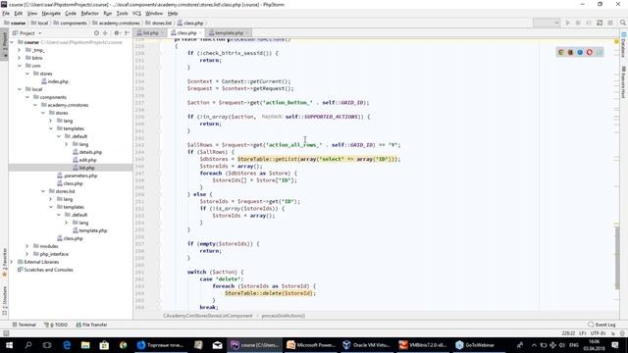Click Hector inspection icon in status bar
Screen dimensions: 628x353
(622, 333)
